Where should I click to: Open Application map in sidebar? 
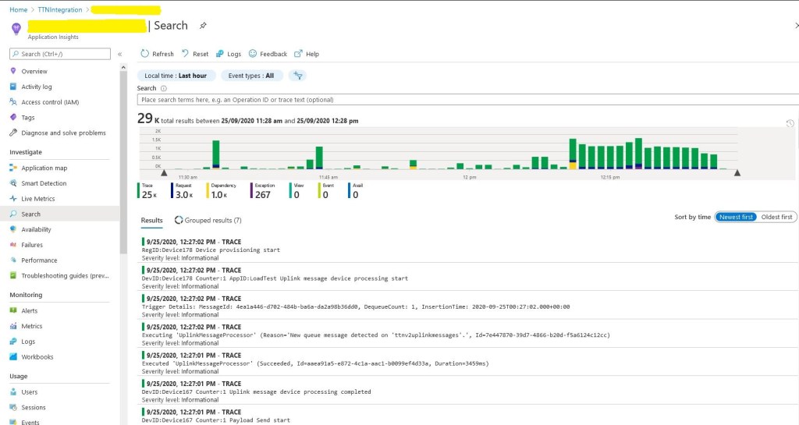(x=44, y=168)
